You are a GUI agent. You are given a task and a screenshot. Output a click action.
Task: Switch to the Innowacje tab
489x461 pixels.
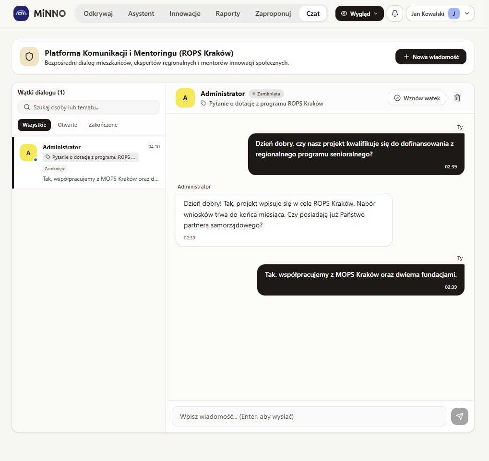click(185, 13)
